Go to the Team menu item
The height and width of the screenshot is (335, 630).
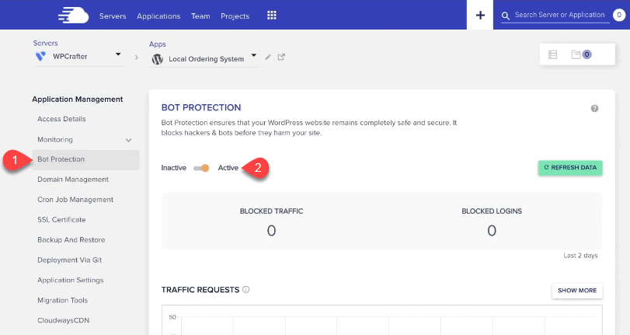(x=200, y=16)
